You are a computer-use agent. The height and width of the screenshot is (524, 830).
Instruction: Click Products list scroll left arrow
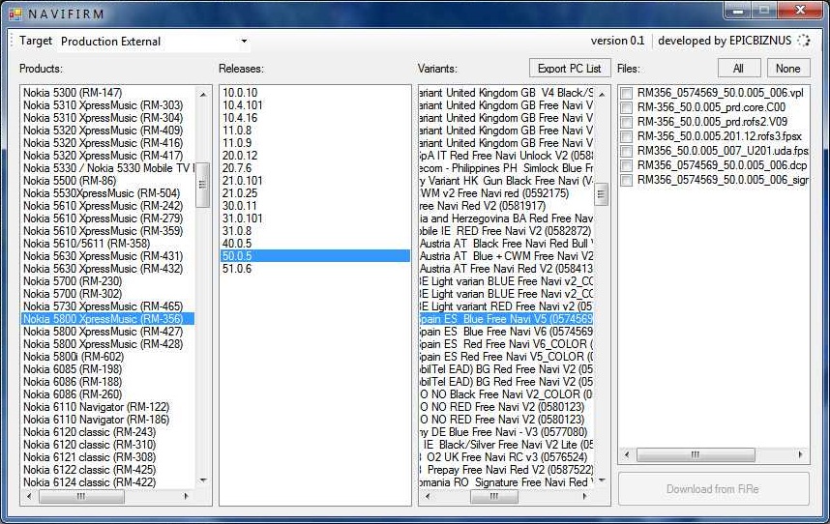29,497
